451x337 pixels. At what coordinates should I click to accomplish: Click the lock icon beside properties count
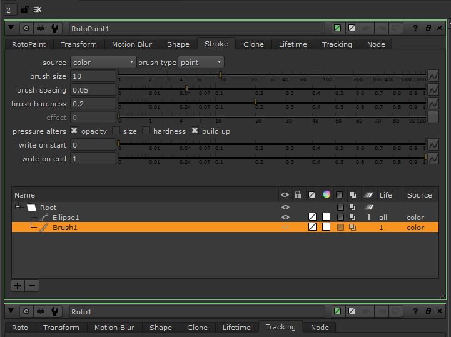[x=24, y=10]
